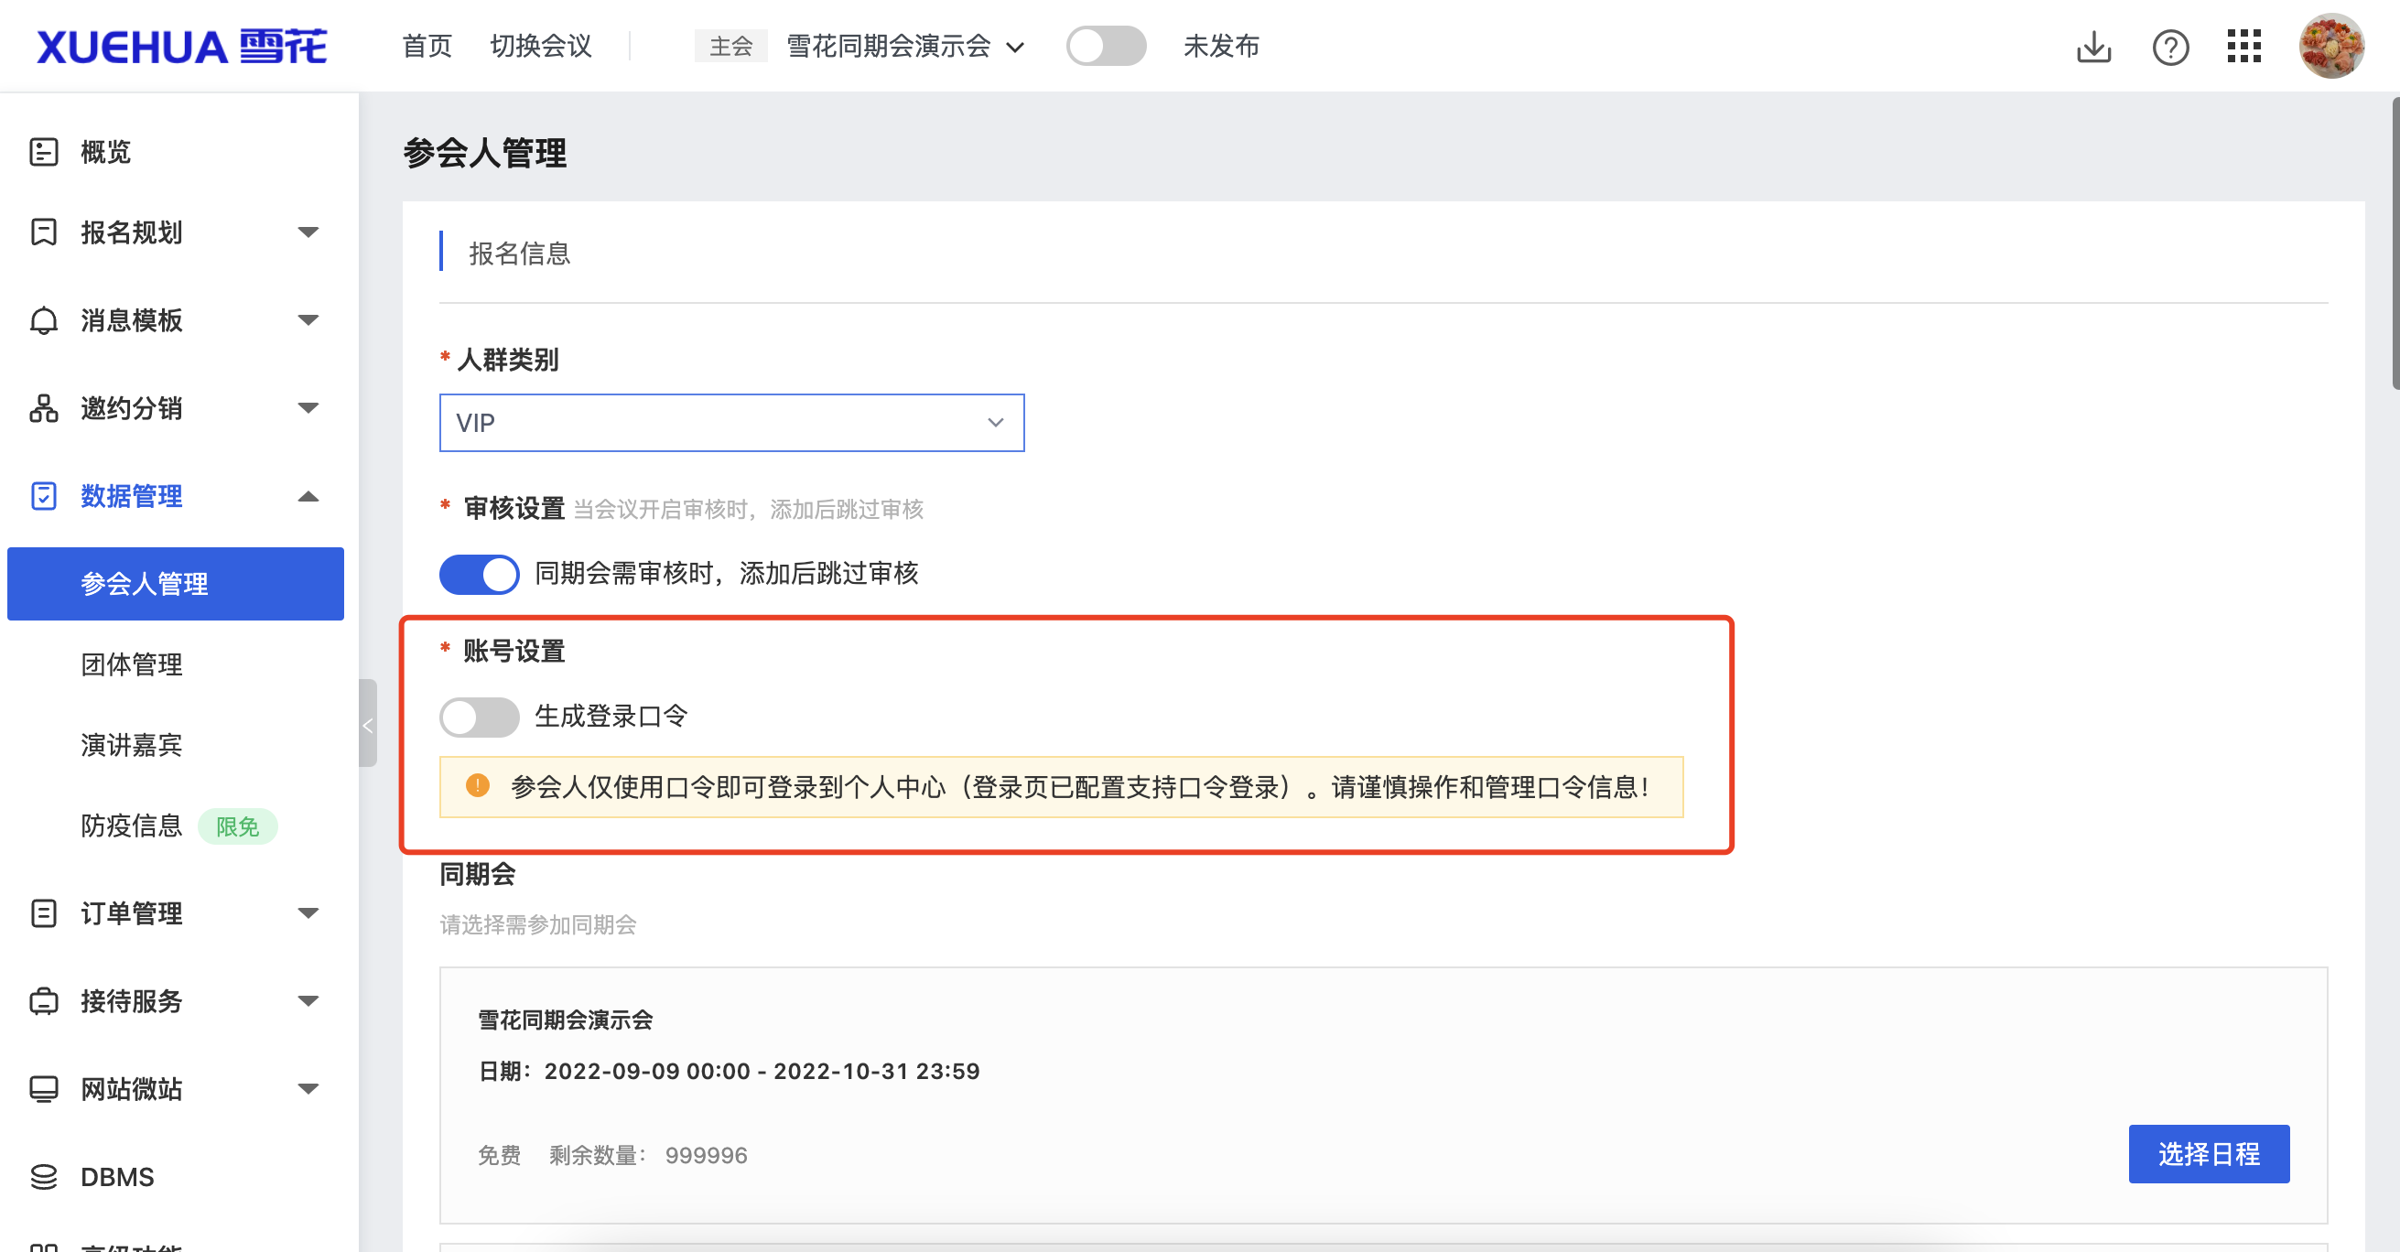Click the 选择日程 button
Image resolution: width=2400 pixels, height=1252 pixels.
[x=2208, y=1154]
